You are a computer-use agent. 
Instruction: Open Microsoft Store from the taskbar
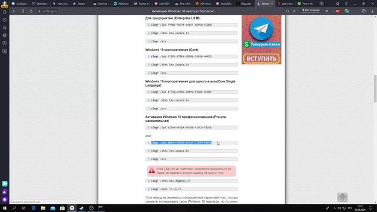pos(62,208)
